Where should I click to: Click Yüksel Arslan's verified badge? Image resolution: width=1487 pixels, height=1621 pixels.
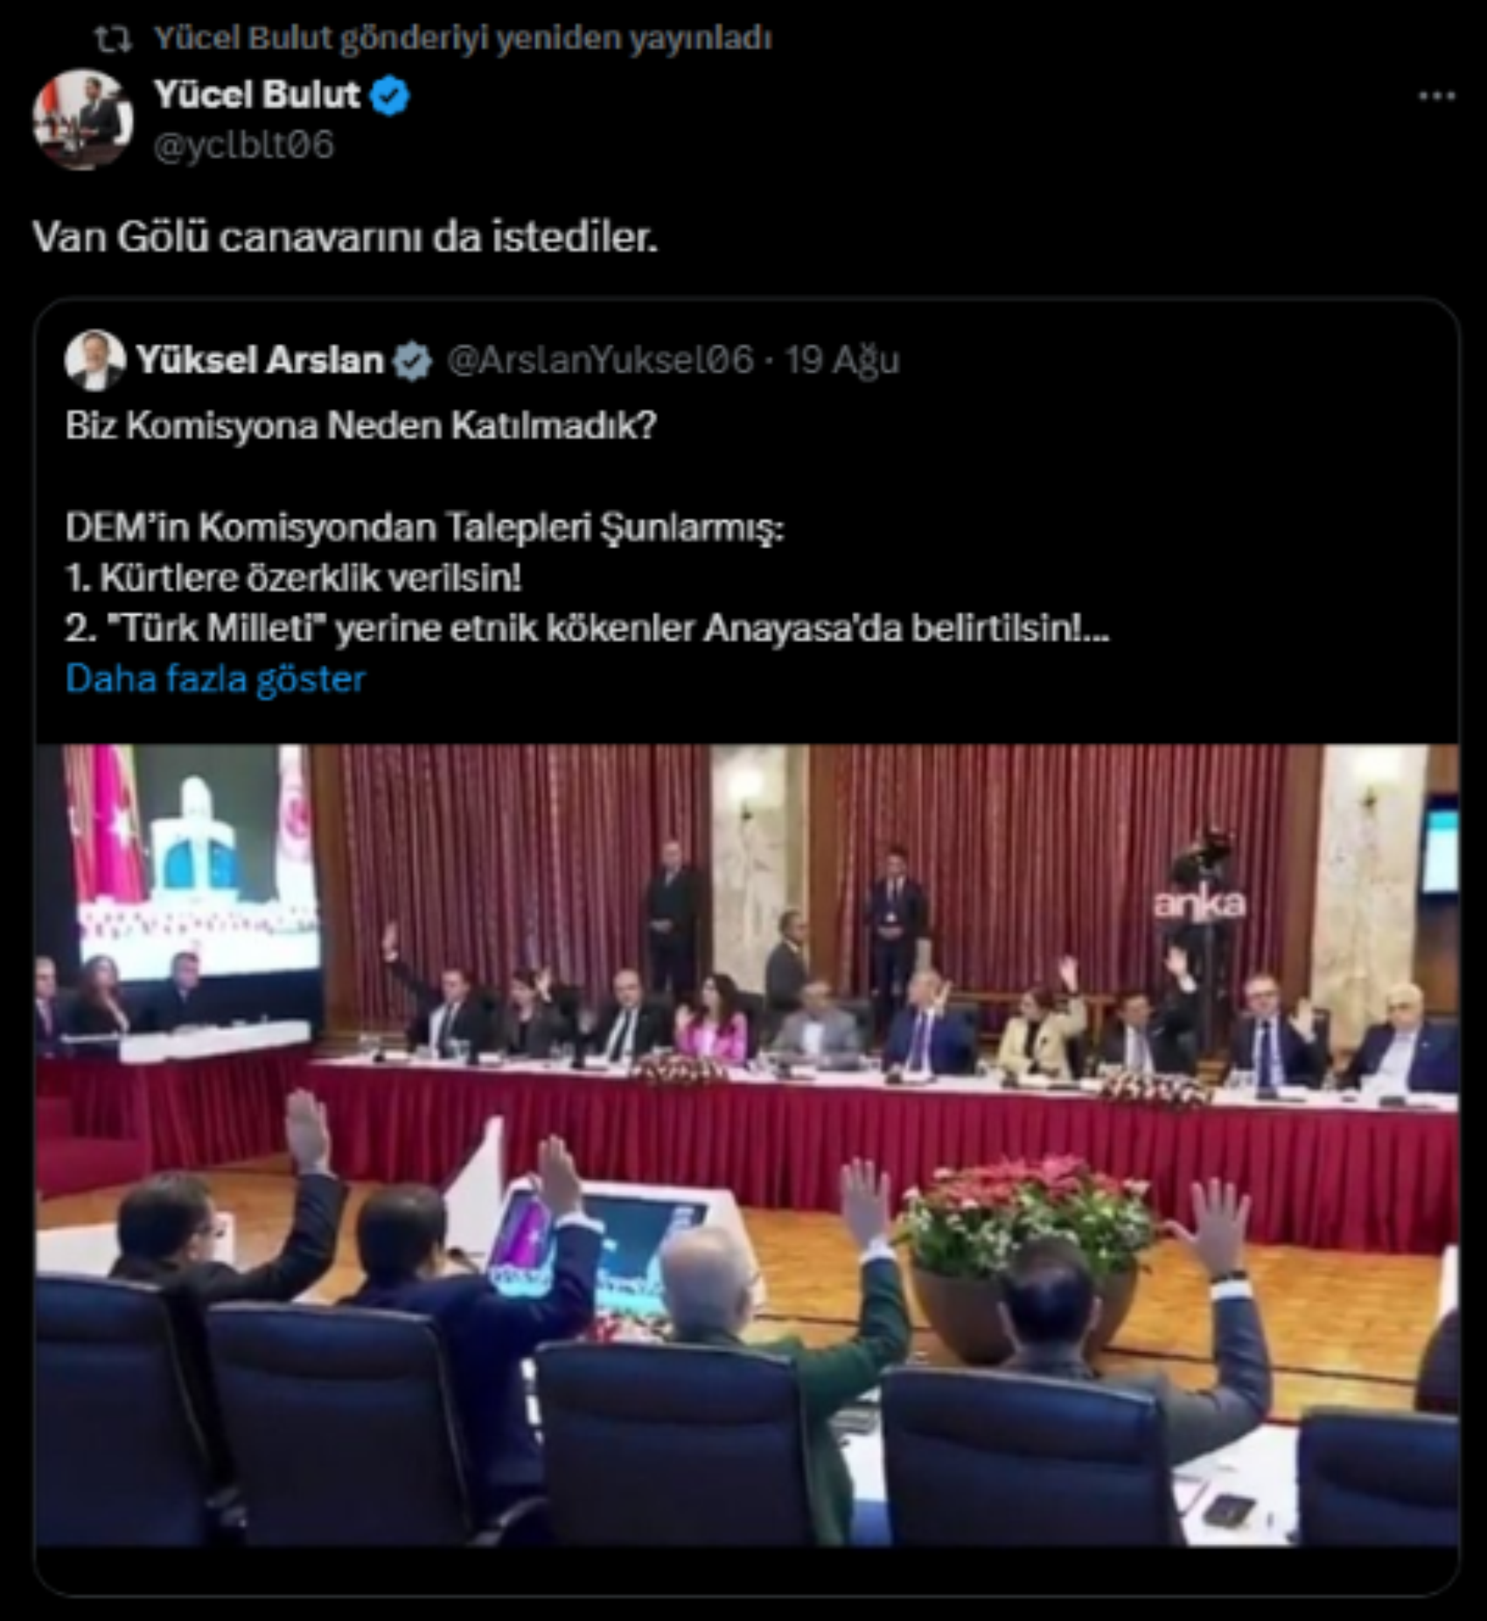tap(412, 360)
